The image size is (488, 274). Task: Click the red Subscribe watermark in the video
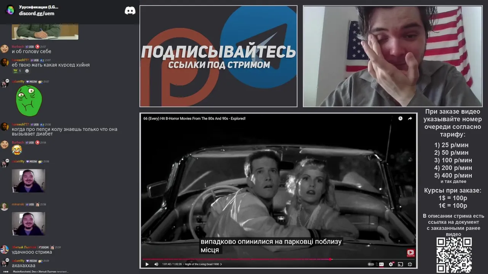[x=410, y=253]
